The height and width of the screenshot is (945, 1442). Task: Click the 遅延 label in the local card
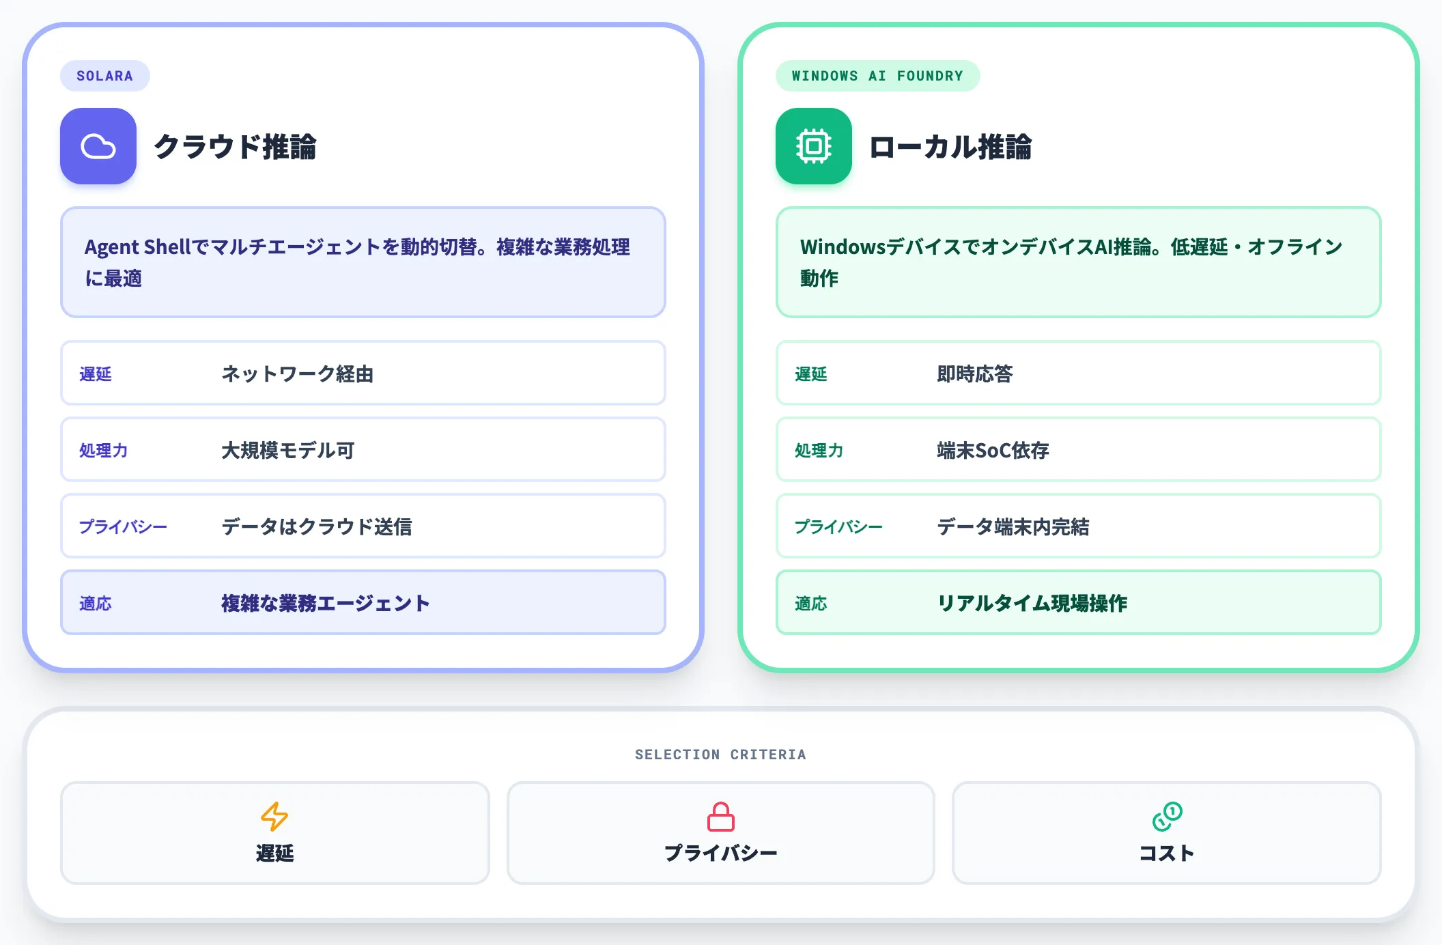point(811,374)
